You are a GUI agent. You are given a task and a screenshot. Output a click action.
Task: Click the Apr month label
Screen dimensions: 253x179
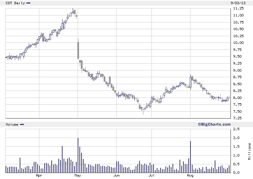coord(39,175)
